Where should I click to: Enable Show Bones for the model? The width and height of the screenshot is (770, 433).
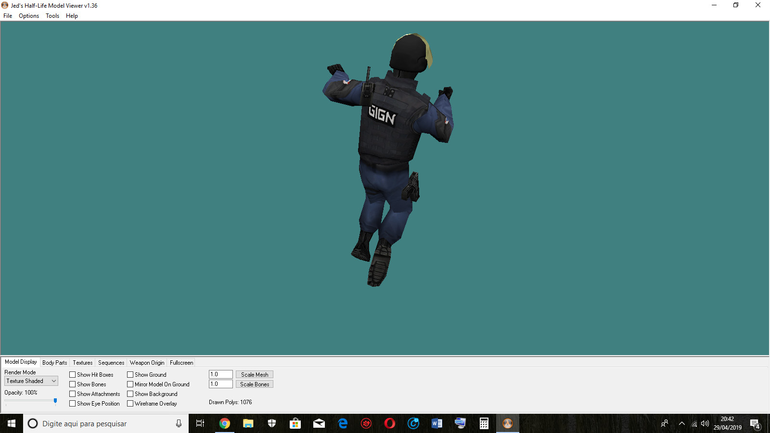72,384
